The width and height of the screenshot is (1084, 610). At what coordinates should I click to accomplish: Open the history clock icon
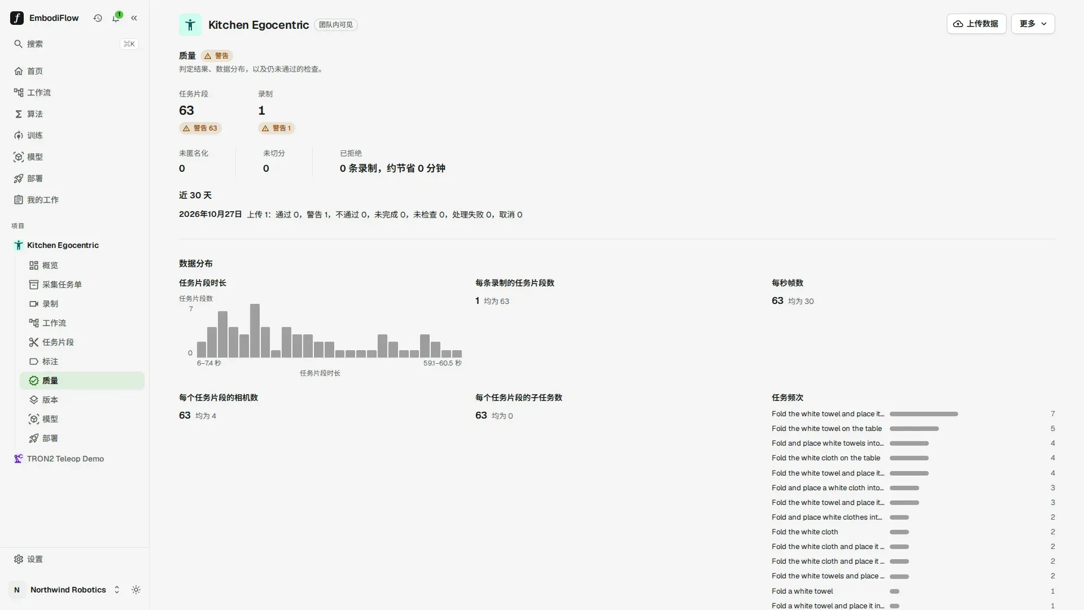(x=98, y=18)
